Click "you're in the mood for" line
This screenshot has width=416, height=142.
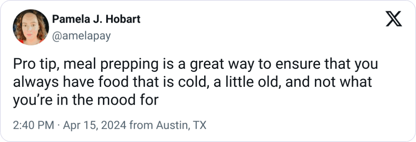click(x=86, y=100)
